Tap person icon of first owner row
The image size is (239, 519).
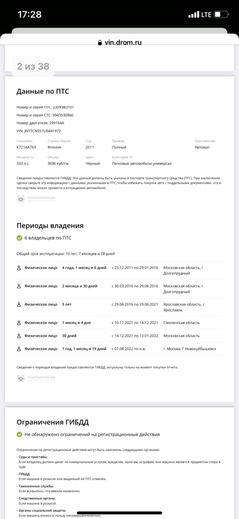19,268
